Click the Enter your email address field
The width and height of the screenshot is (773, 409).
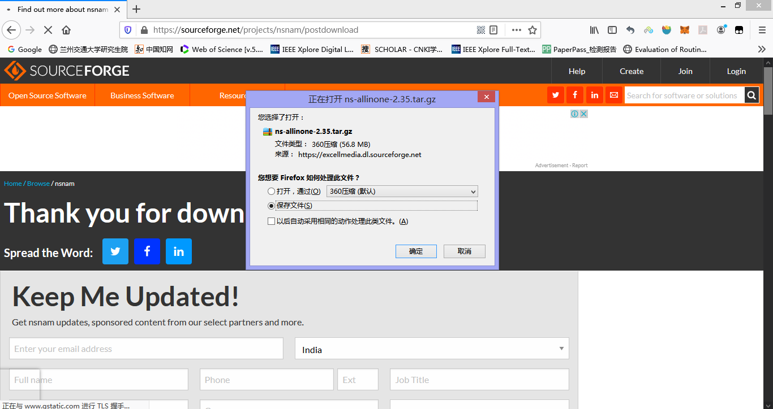tap(146, 348)
